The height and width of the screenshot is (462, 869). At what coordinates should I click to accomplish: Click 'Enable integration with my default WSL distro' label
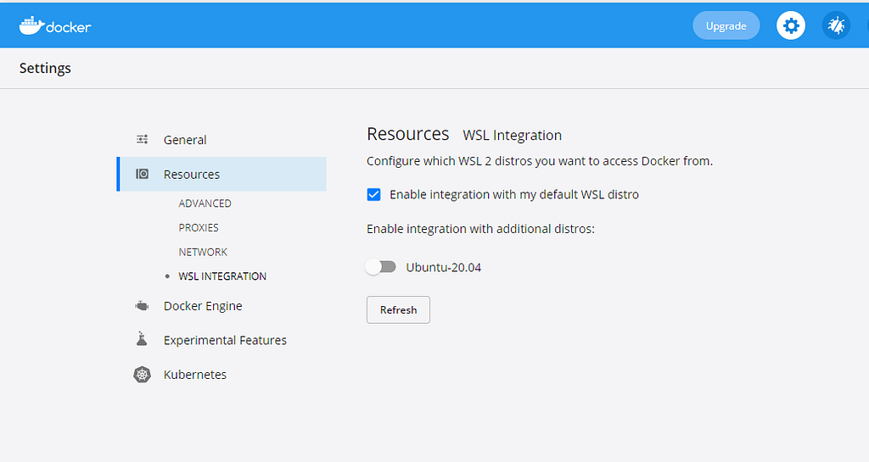[x=514, y=195]
